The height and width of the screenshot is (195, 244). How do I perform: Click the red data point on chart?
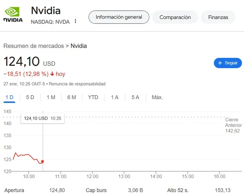click(43, 161)
